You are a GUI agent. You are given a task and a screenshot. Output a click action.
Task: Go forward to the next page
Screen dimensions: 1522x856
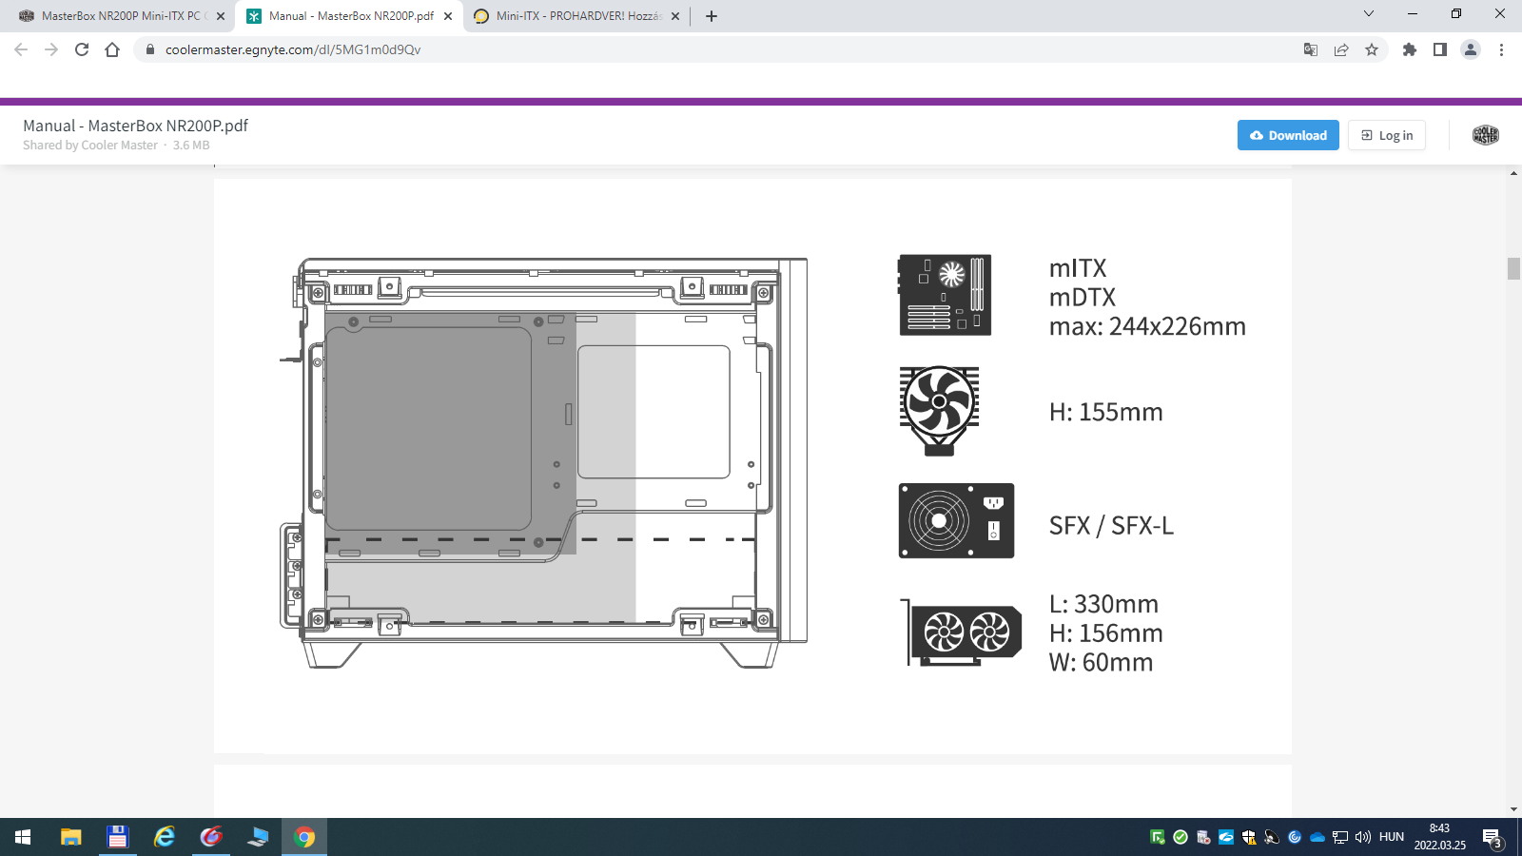click(x=51, y=49)
